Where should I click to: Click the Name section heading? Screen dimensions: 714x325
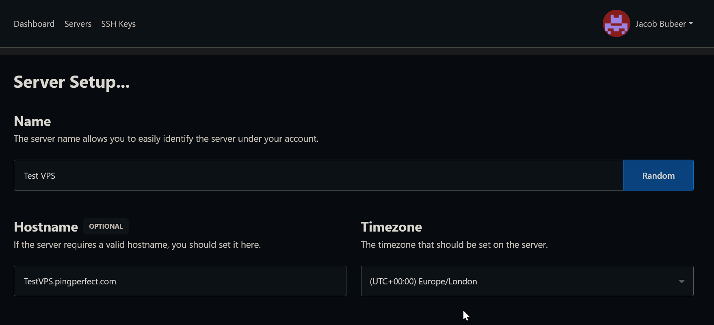(32, 121)
